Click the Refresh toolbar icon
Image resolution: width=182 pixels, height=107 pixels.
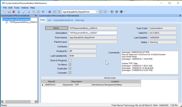point(19,12)
